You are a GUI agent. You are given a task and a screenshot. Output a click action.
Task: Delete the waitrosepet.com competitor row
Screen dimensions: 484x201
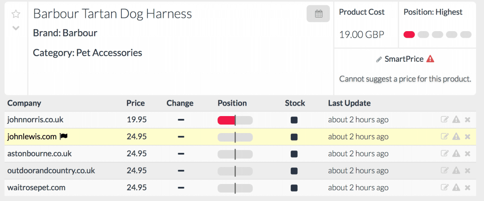click(x=467, y=188)
